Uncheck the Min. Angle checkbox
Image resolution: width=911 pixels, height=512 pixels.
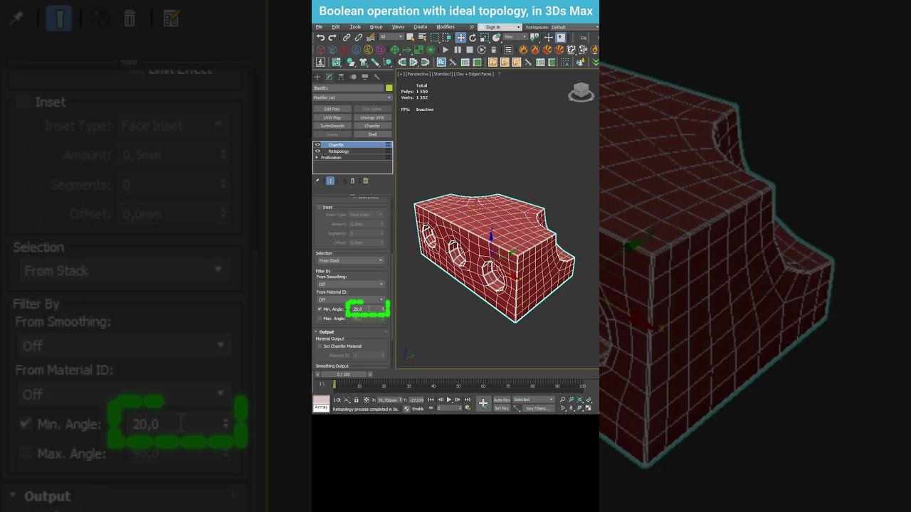320,309
